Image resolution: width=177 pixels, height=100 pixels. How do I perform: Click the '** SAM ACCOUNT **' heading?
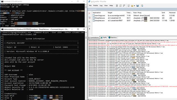pyautogui.click(x=13, y=70)
